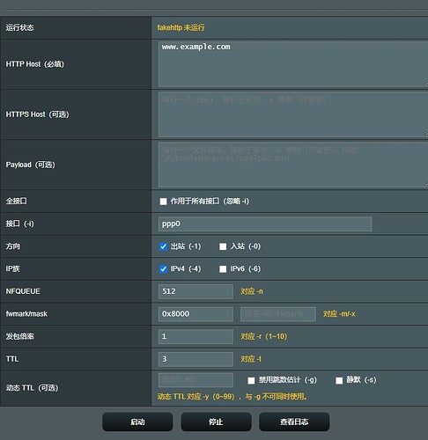The height and width of the screenshot is (440, 428).
Task: Click the 'fakehttp 未运行' status text
Action: click(x=181, y=28)
